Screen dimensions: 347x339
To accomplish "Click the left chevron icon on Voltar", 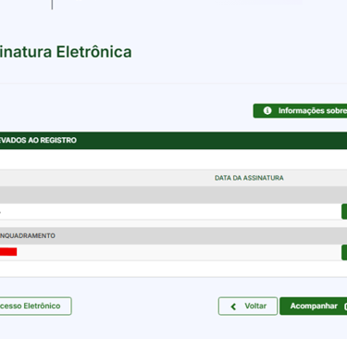I will 233,307.
